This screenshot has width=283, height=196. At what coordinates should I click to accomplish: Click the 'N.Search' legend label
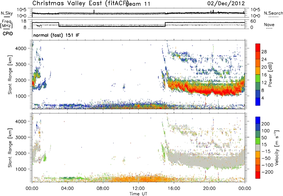(x=273, y=13)
